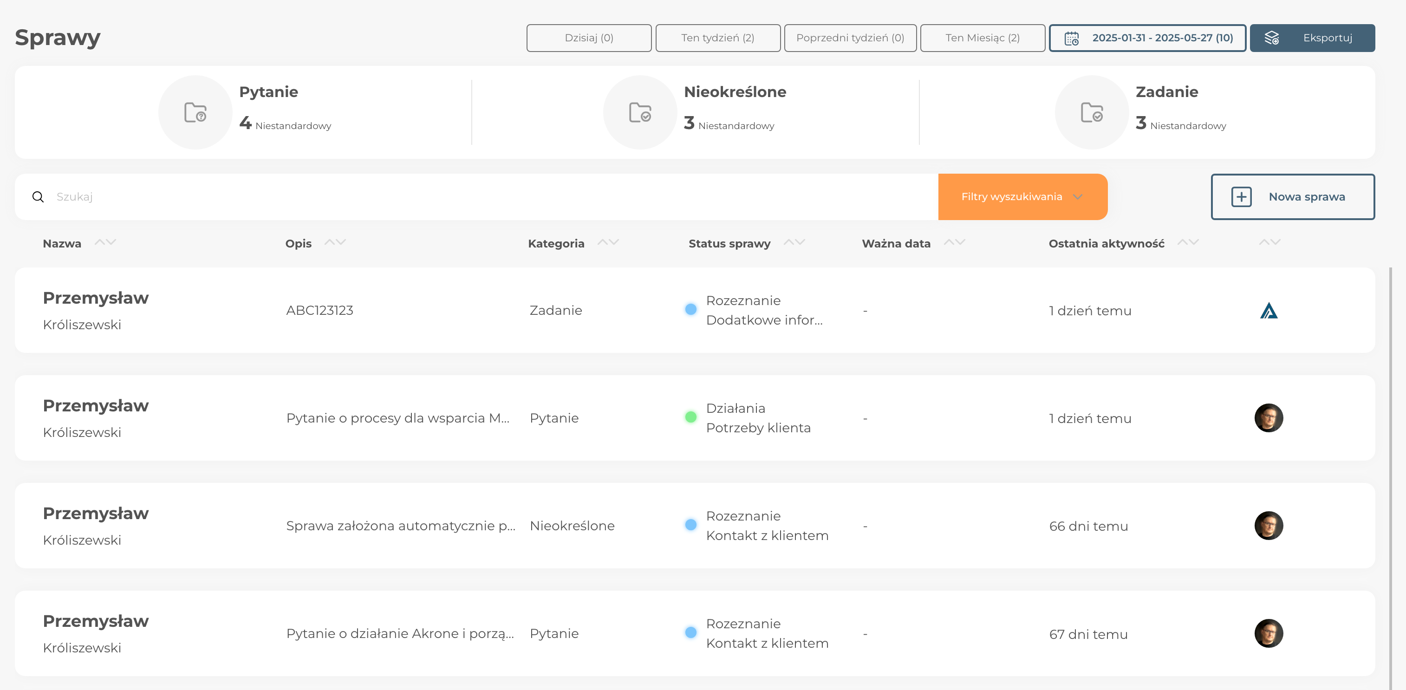
Task: Click the calendar icon in date range
Action: (x=1071, y=38)
